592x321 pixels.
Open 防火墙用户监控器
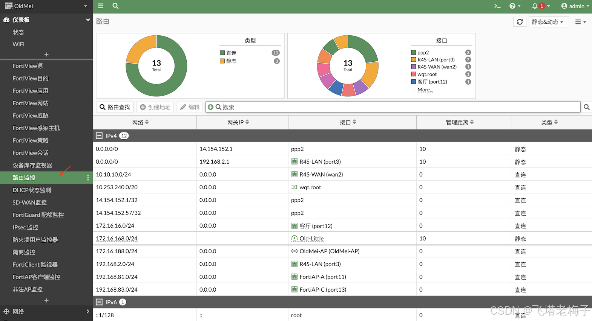(35, 240)
